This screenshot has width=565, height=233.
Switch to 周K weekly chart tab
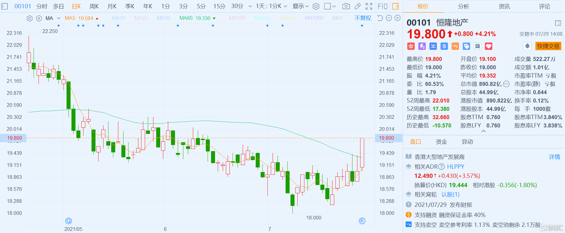click(94, 6)
